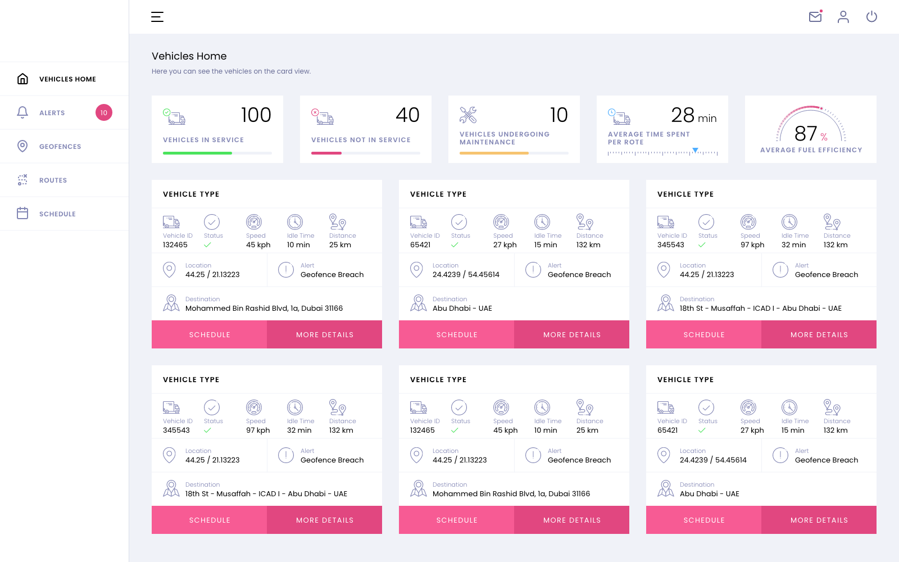
Task: Click the Alerts bell icon in sidebar
Action: (x=22, y=112)
